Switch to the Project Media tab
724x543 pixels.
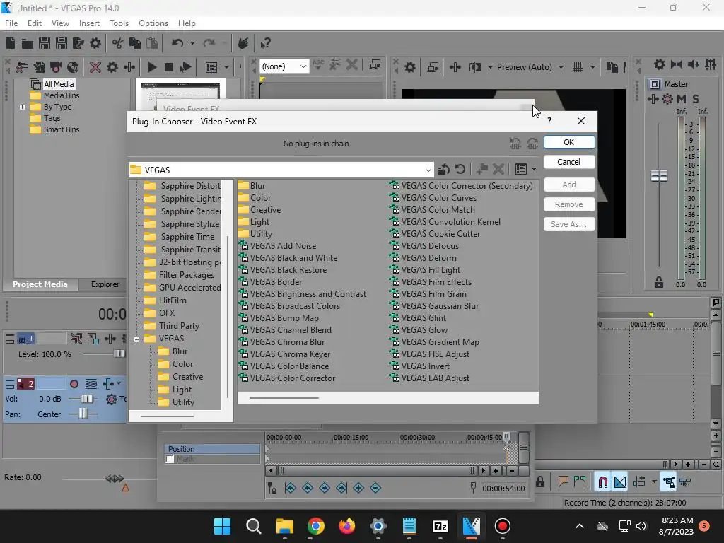click(x=40, y=284)
